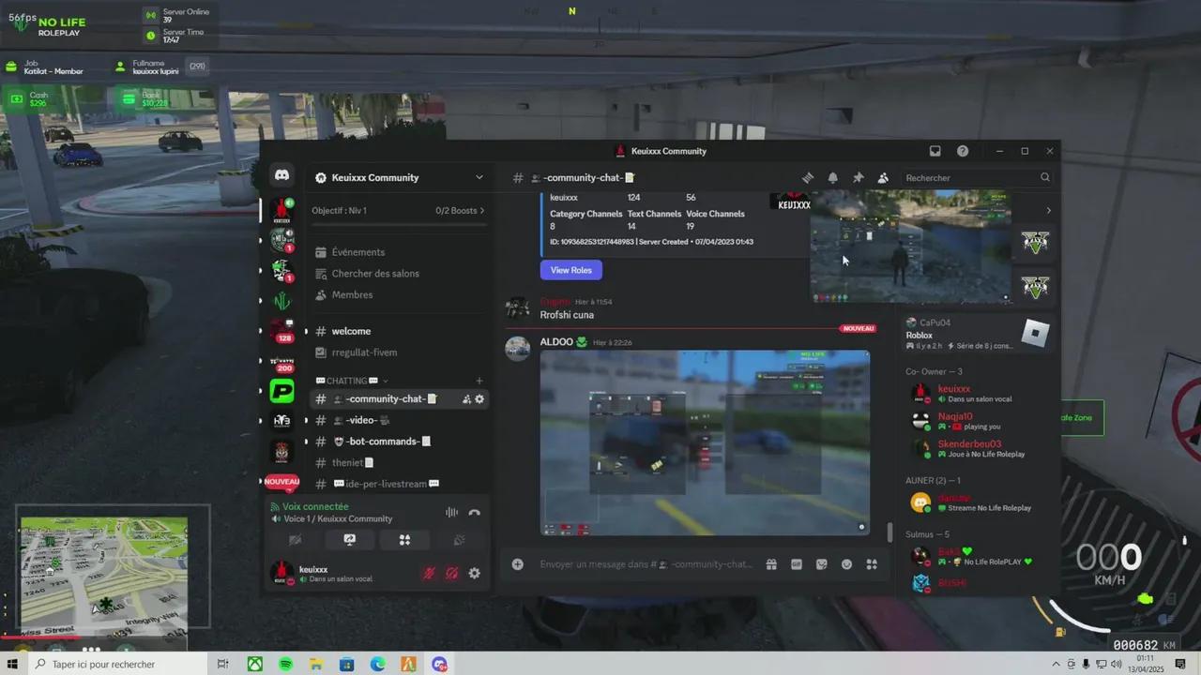This screenshot has width=1201, height=675.
Task: Unmute the microphone for keuixxx
Action: (430, 573)
